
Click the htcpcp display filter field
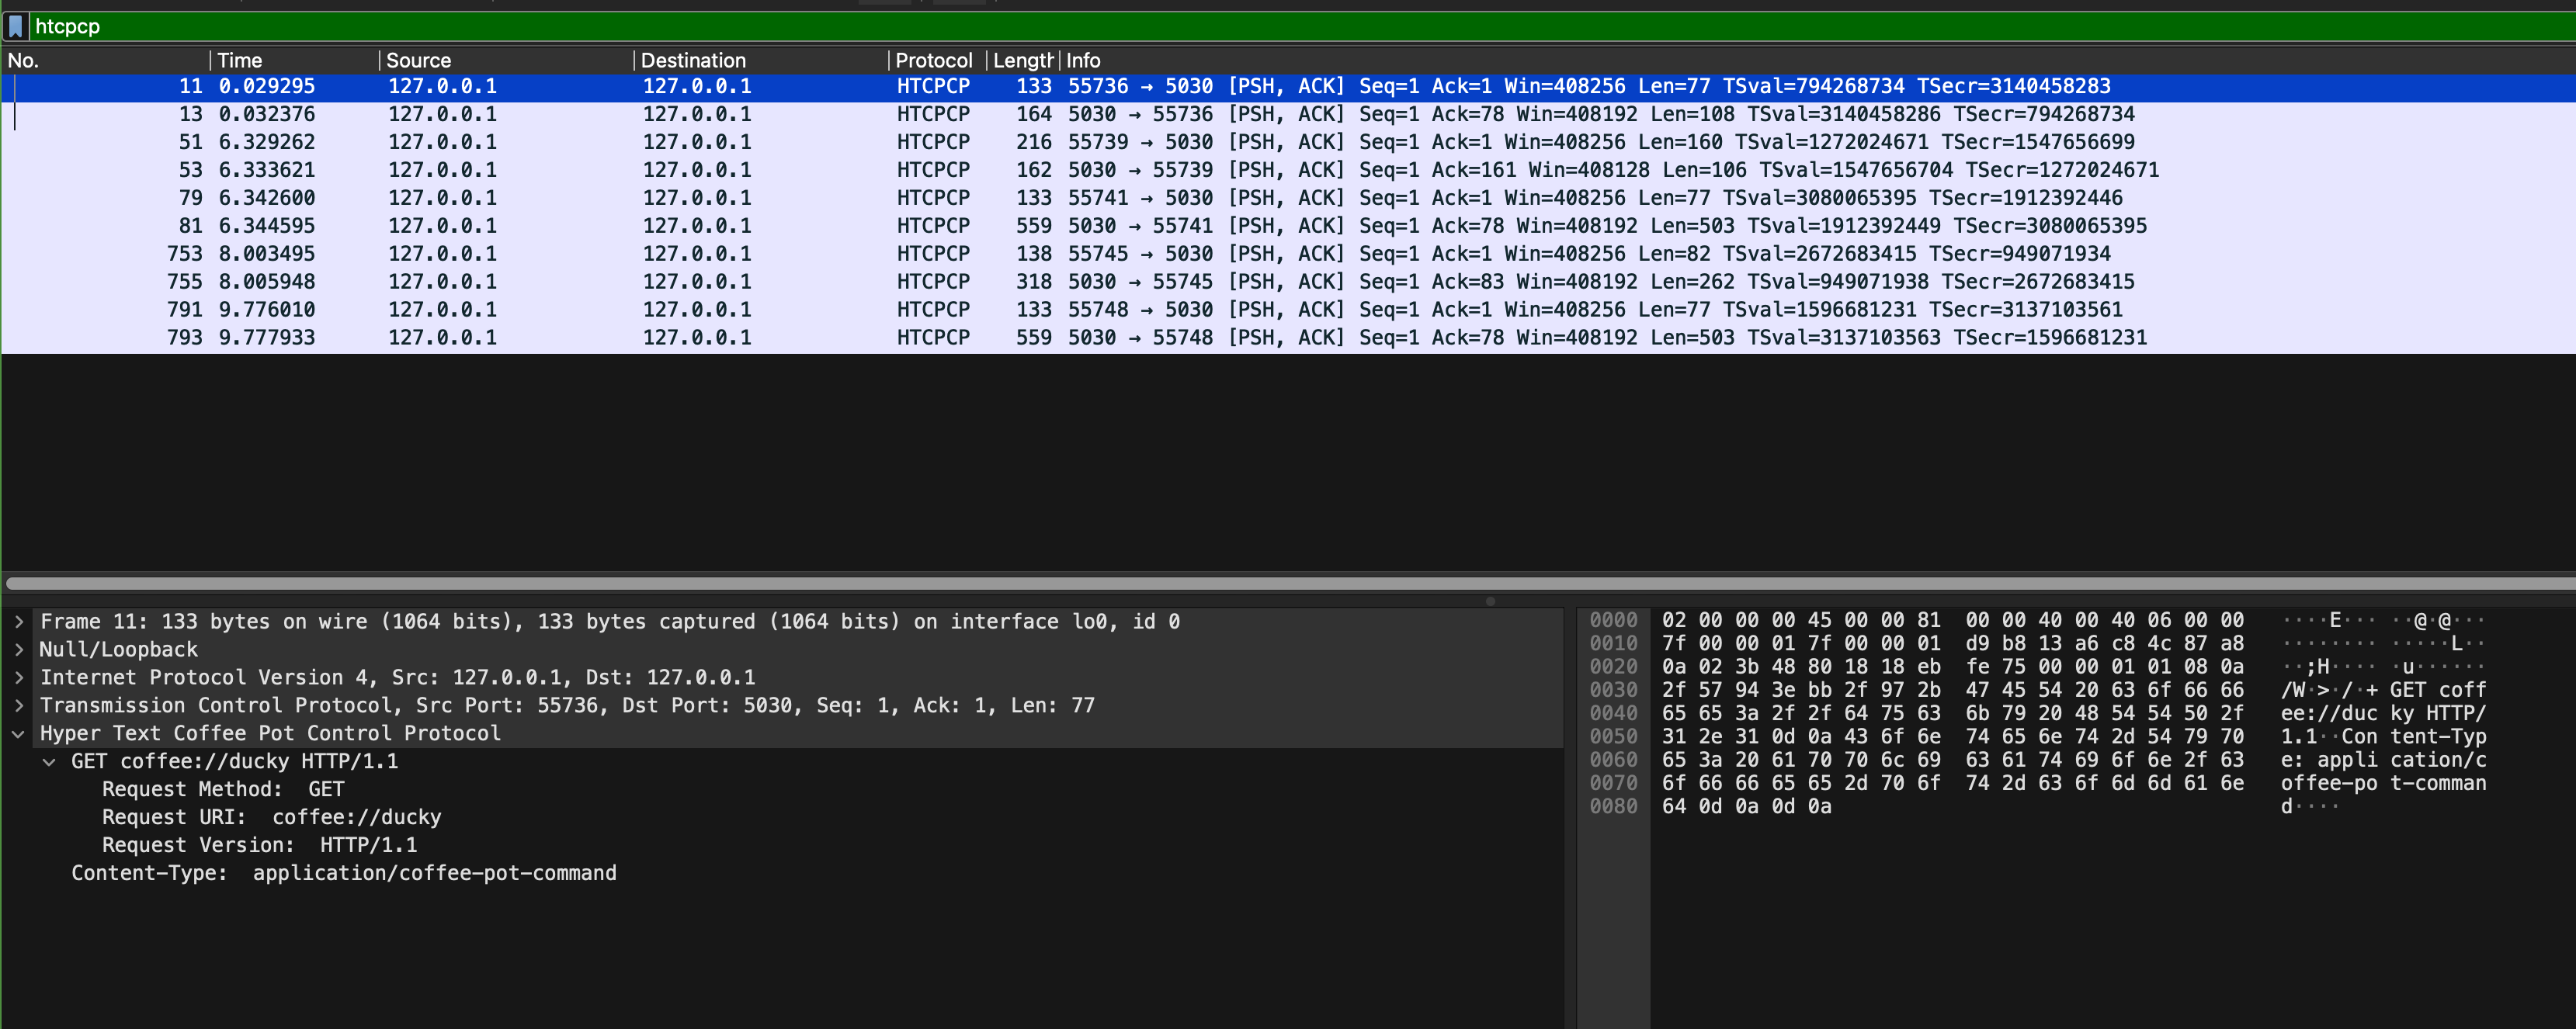tap(1200, 26)
